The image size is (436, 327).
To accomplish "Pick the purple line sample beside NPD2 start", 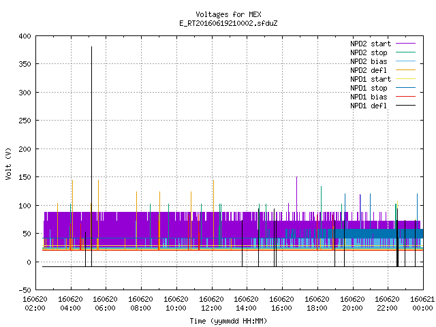I will point(406,44).
